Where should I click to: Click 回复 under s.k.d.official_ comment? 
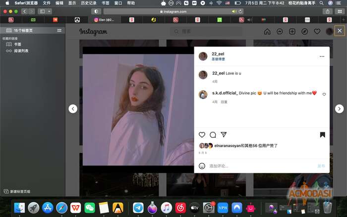tap(224, 102)
